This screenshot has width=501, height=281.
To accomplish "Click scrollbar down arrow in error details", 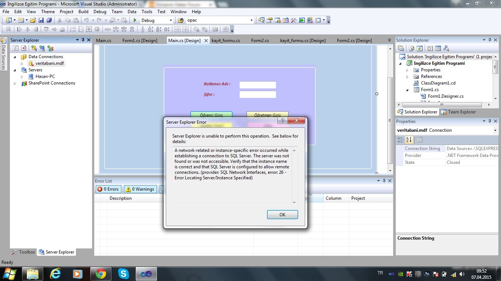I will (294, 203).
